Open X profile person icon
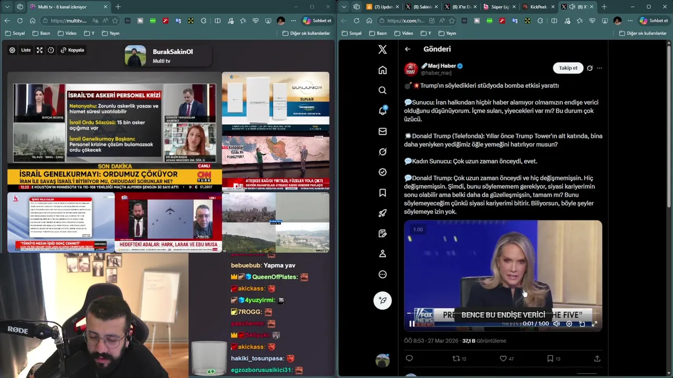The height and width of the screenshot is (378, 673). point(382,254)
